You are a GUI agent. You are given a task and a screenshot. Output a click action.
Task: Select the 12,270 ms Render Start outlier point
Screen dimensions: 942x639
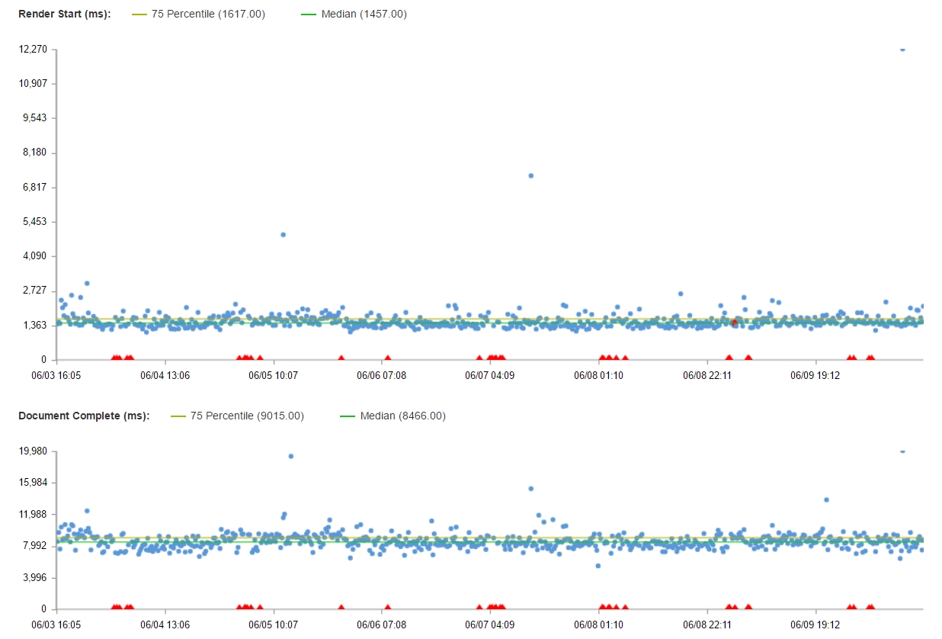[x=902, y=49]
